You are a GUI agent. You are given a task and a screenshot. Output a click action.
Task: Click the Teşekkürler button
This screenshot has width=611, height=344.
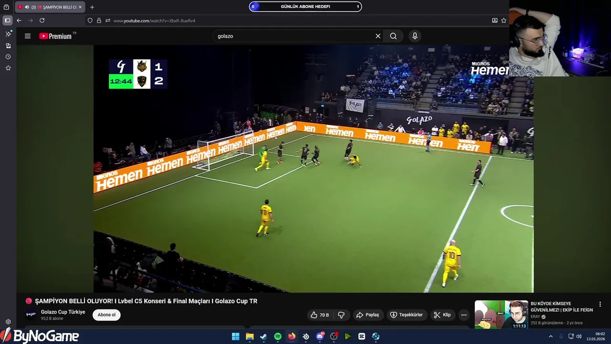click(407, 315)
